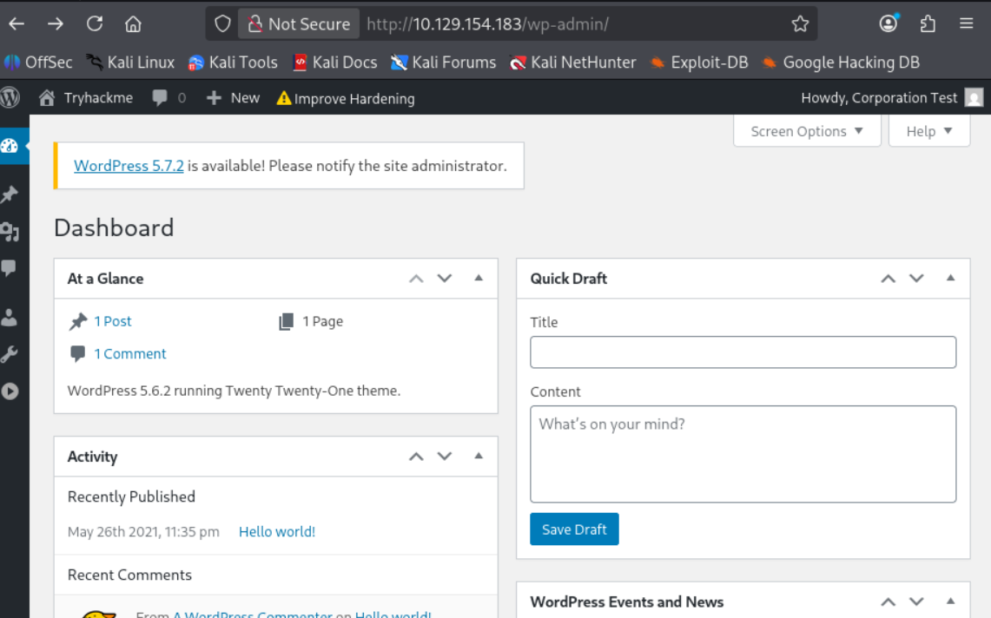Image resolution: width=991 pixels, height=618 pixels.
Task: Move Quick Draft widget down
Action: 916,279
